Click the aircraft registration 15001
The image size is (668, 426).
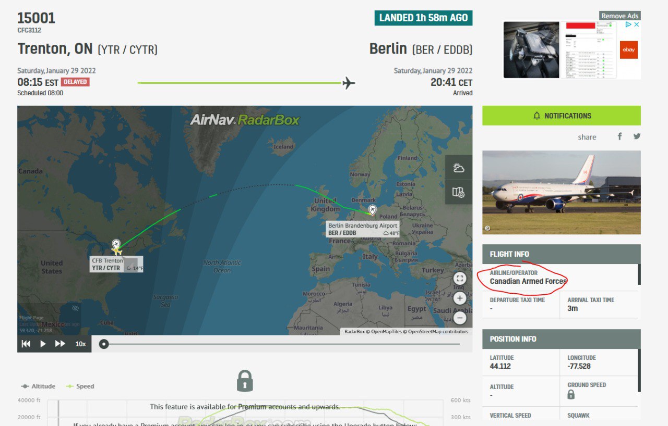coord(36,18)
